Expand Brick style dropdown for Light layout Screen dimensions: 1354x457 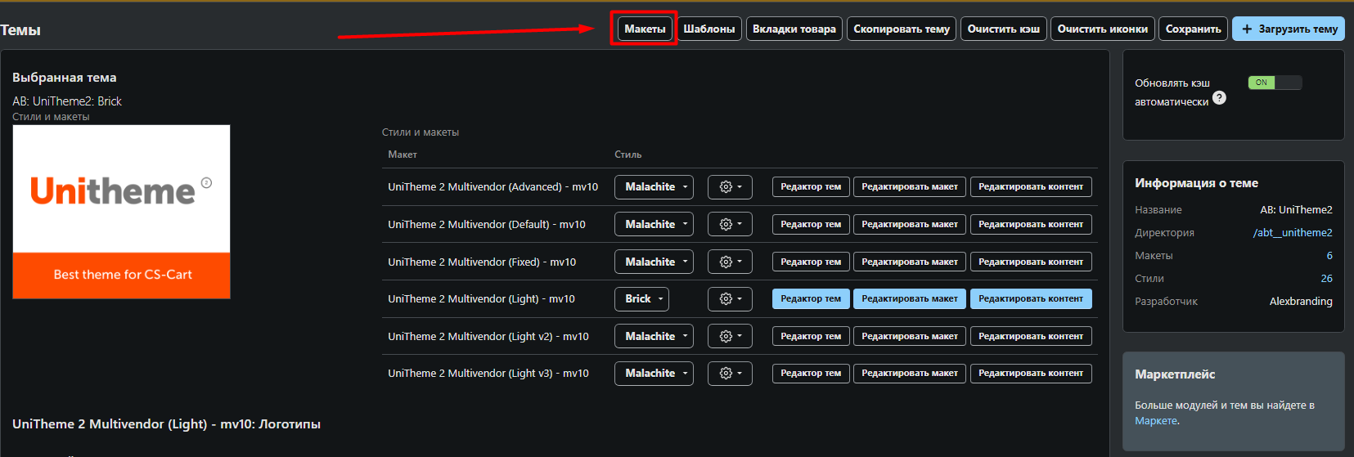(641, 299)
